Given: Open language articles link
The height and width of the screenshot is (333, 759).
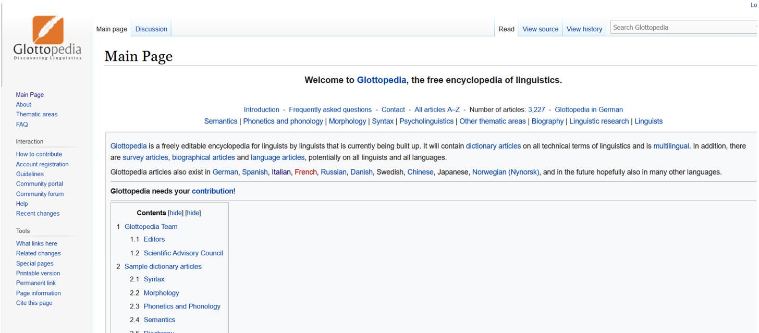Looking at the screenshot, I should 277,157.
